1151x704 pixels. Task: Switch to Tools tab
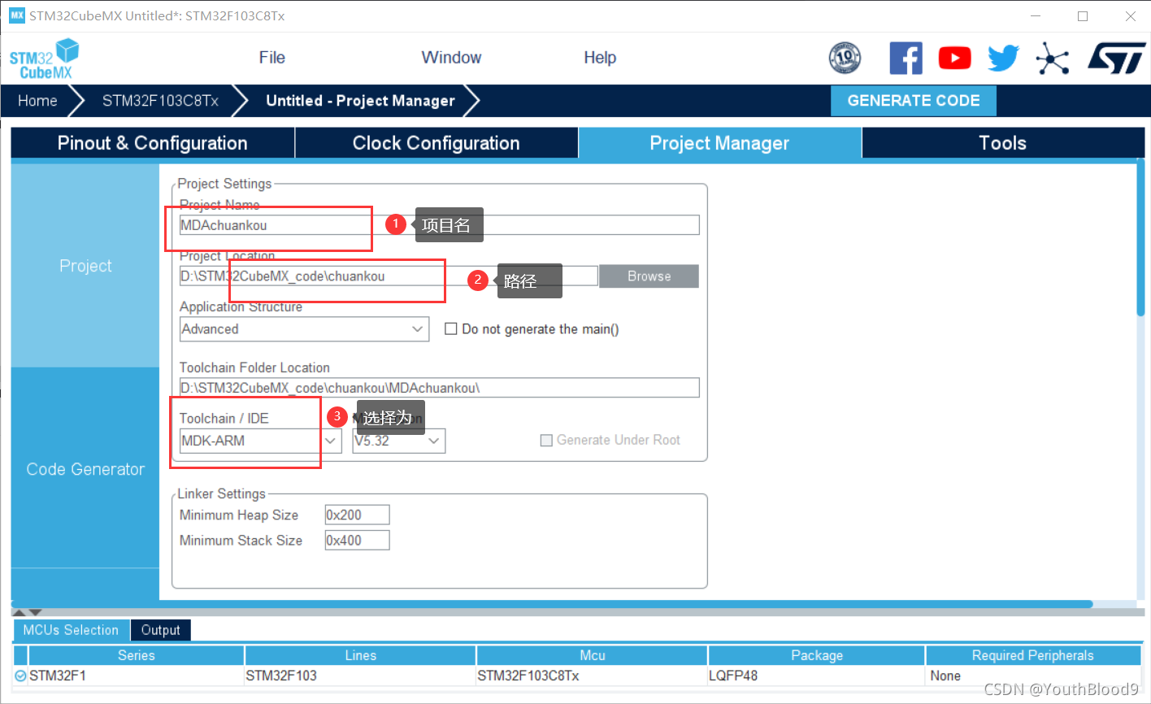click(1003, 143)
